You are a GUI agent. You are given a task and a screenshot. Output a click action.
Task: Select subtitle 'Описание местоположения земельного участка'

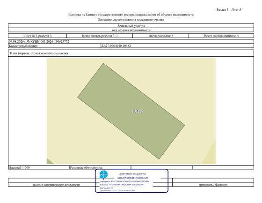[131, 20]
